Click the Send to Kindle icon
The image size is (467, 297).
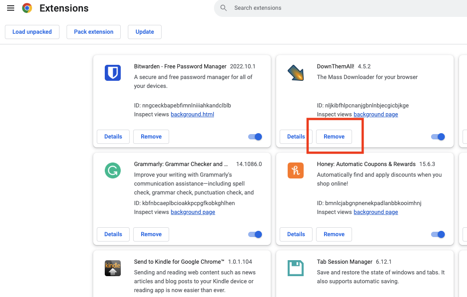click(x=113, y=268)
